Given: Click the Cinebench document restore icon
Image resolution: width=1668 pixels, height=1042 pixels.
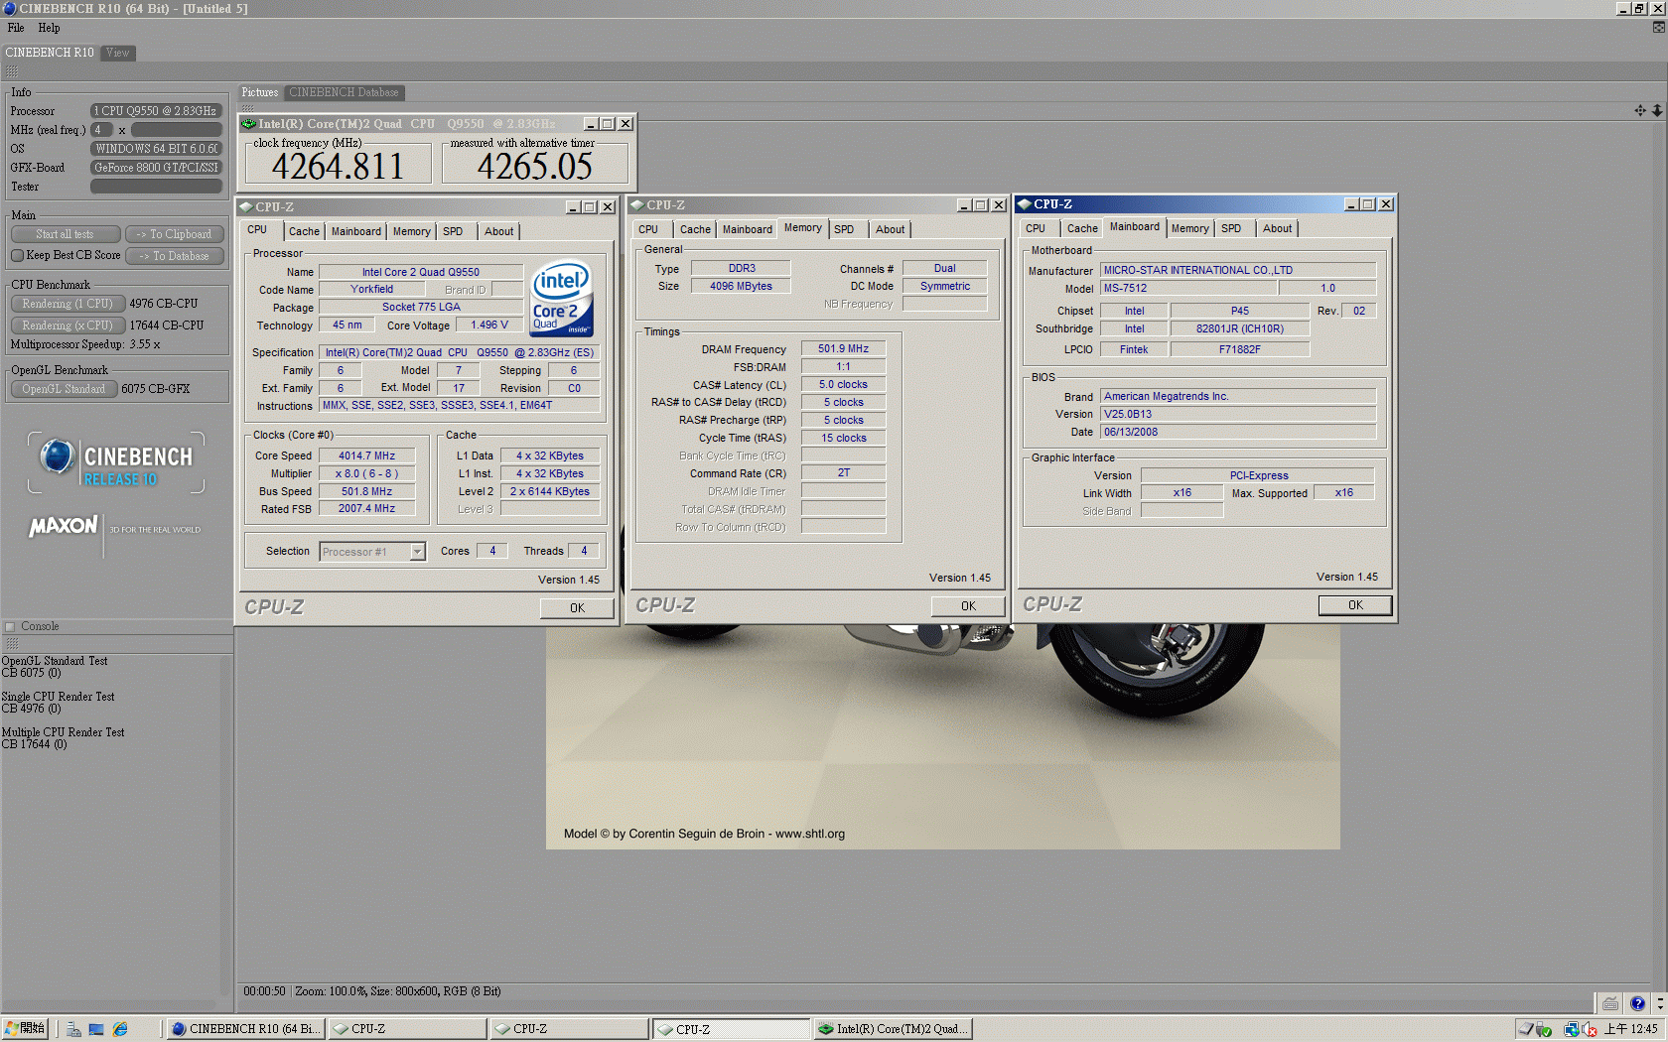Looking at the screenshot, I should pyautogui.click(x=1658, y=27).
